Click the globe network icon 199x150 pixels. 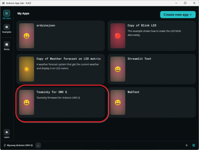coord(194,145)
